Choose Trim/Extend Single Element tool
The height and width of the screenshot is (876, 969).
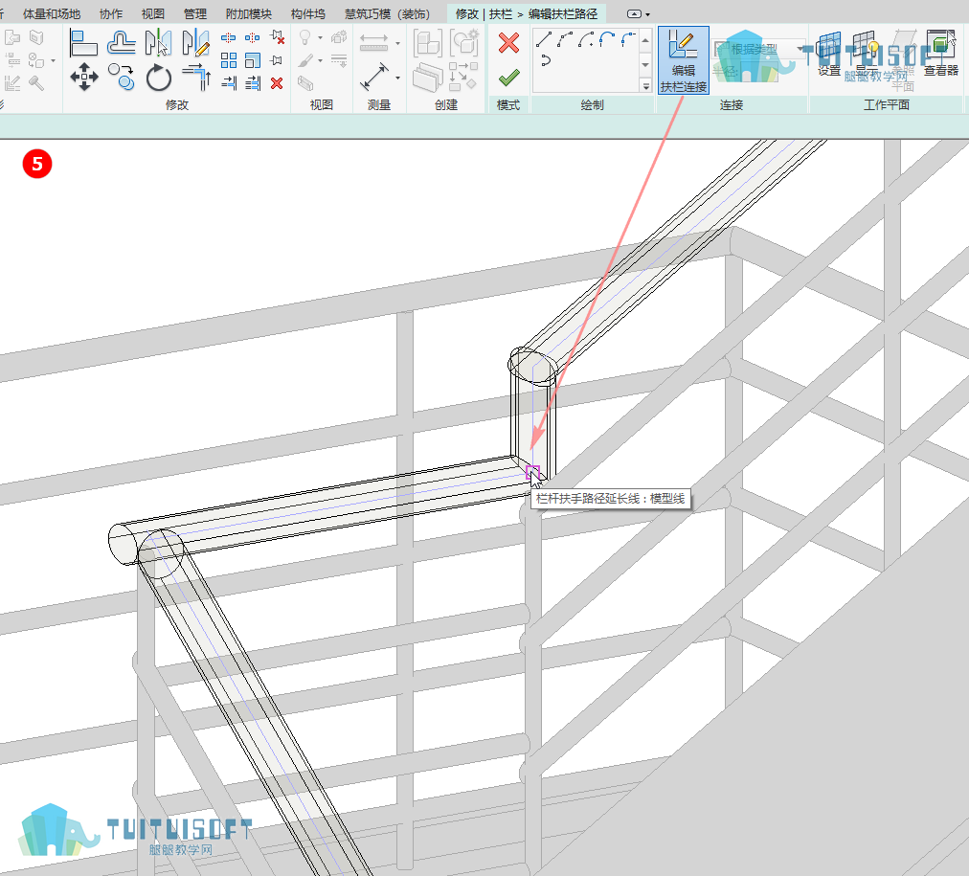[229, 82]
